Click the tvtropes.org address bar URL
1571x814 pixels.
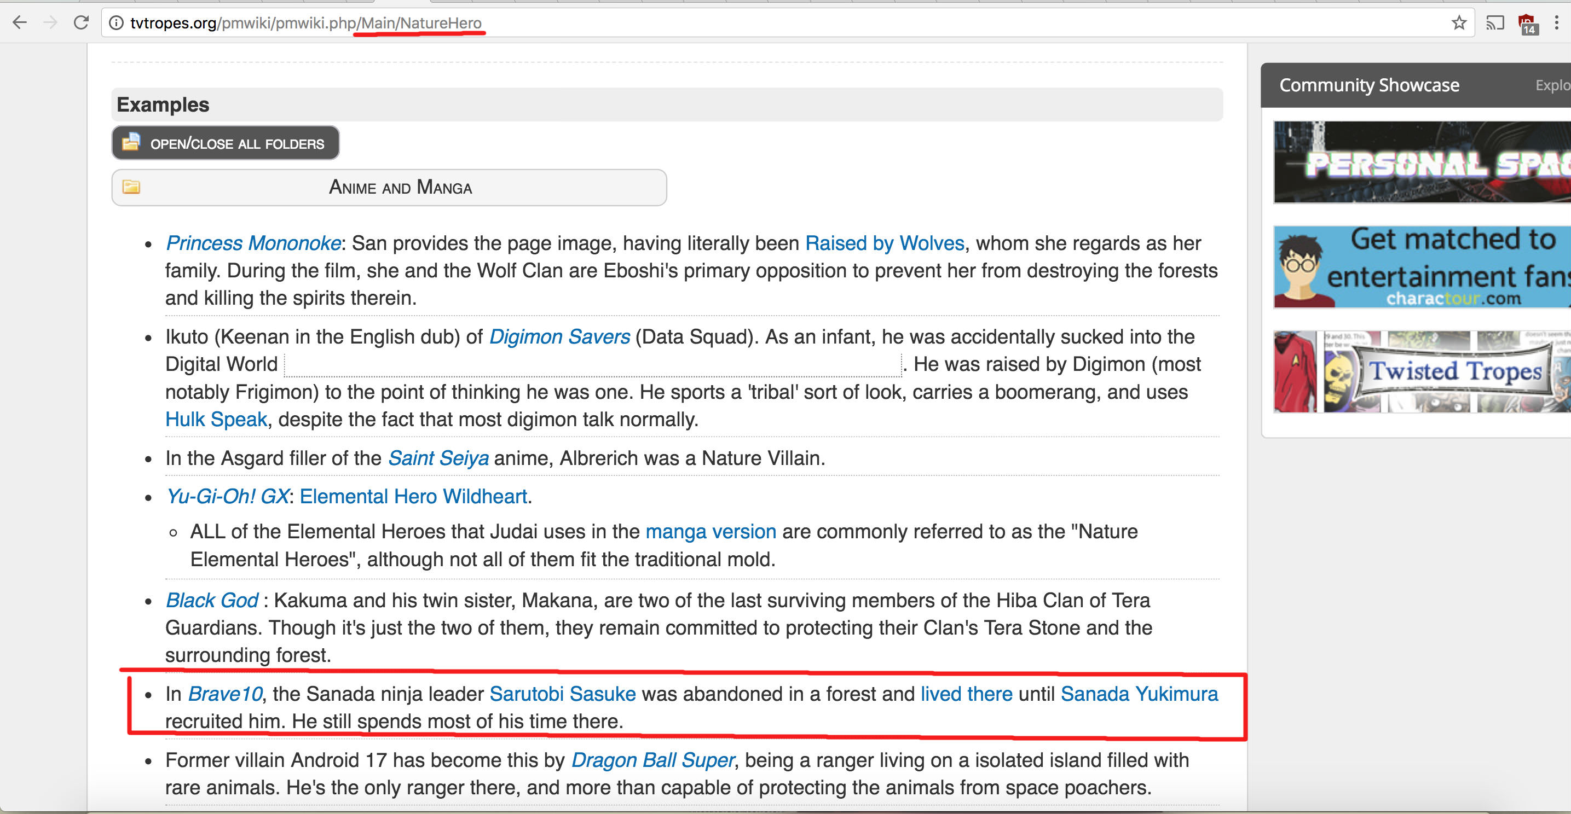point(305,23)
